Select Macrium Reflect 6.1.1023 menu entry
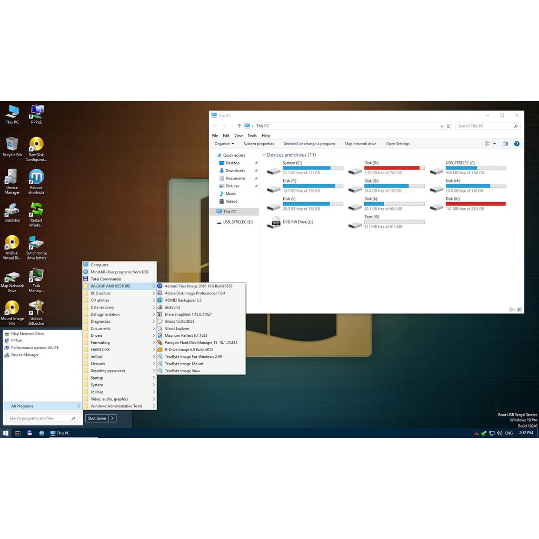Viewport: 539px width, 539px height. point(186,335)
